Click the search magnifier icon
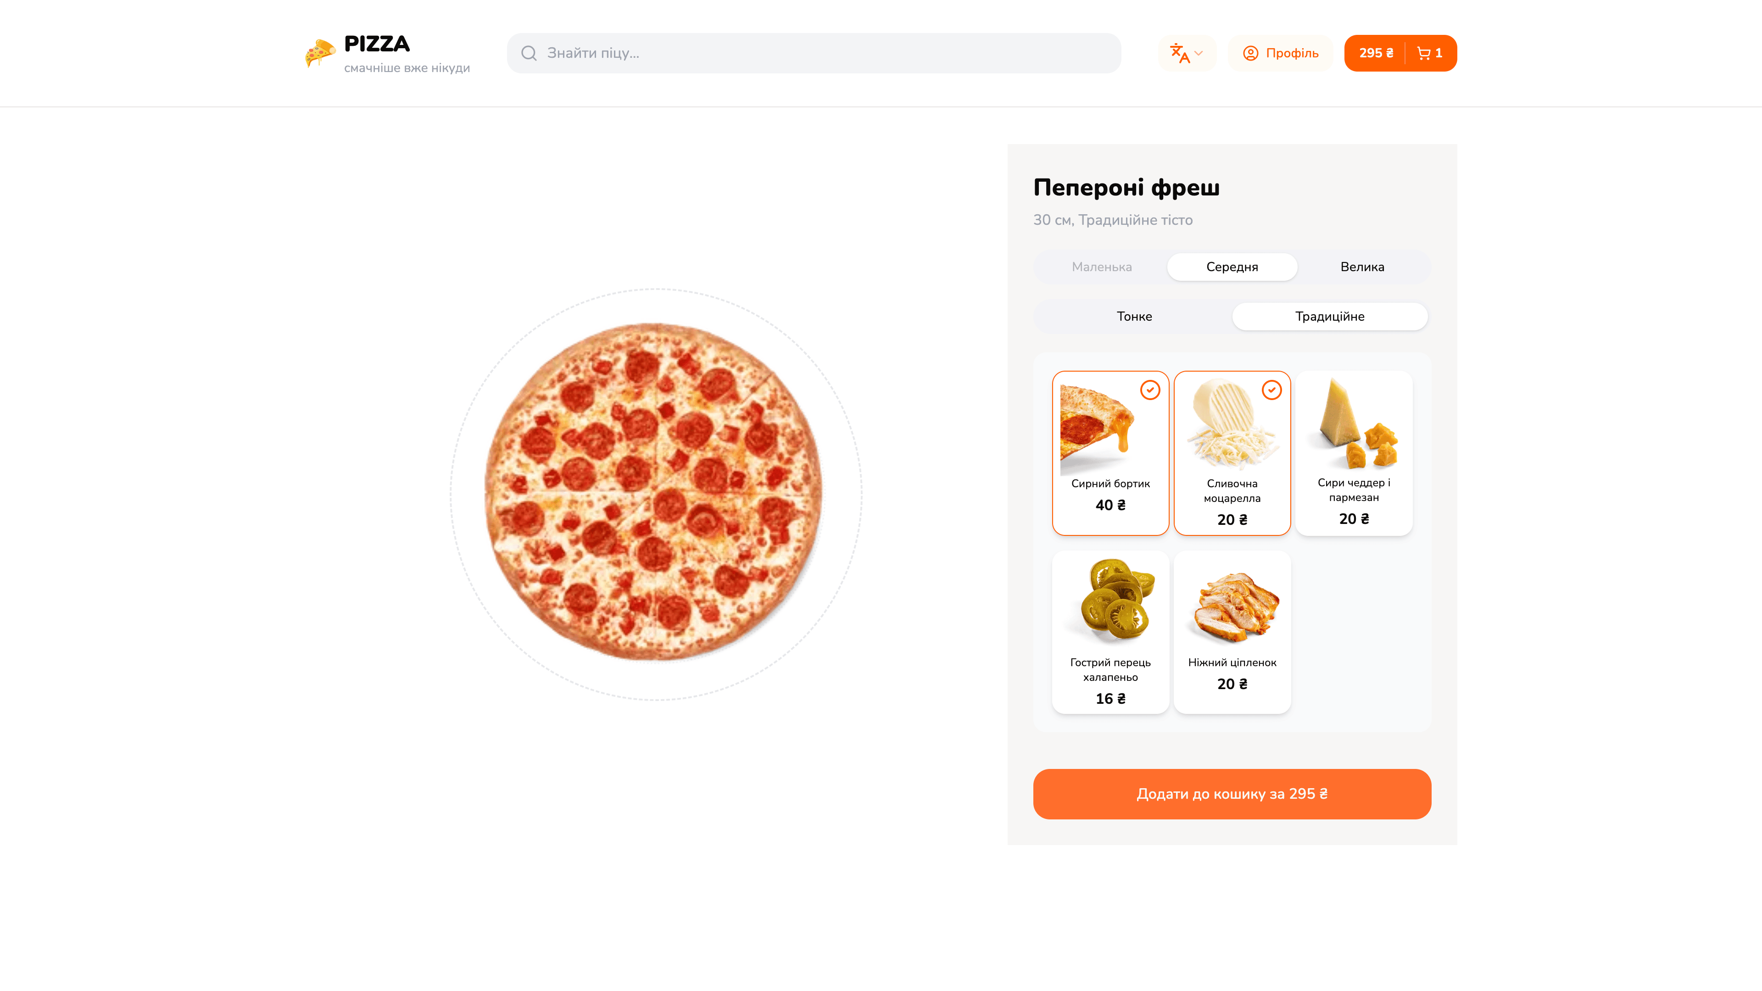This screenshot has height=991, width=1762. 529,53
